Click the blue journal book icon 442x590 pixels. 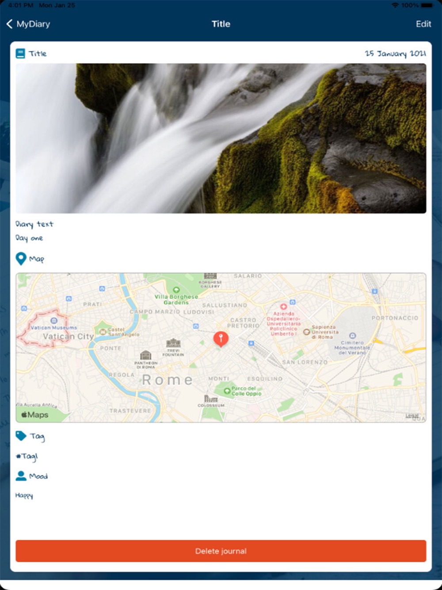pos(20,54)
